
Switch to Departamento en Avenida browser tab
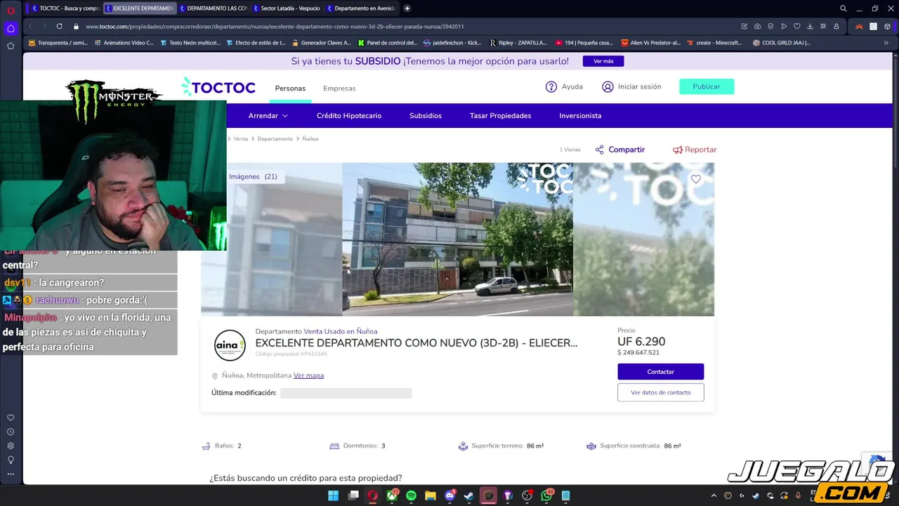click(x=360, y=8)
